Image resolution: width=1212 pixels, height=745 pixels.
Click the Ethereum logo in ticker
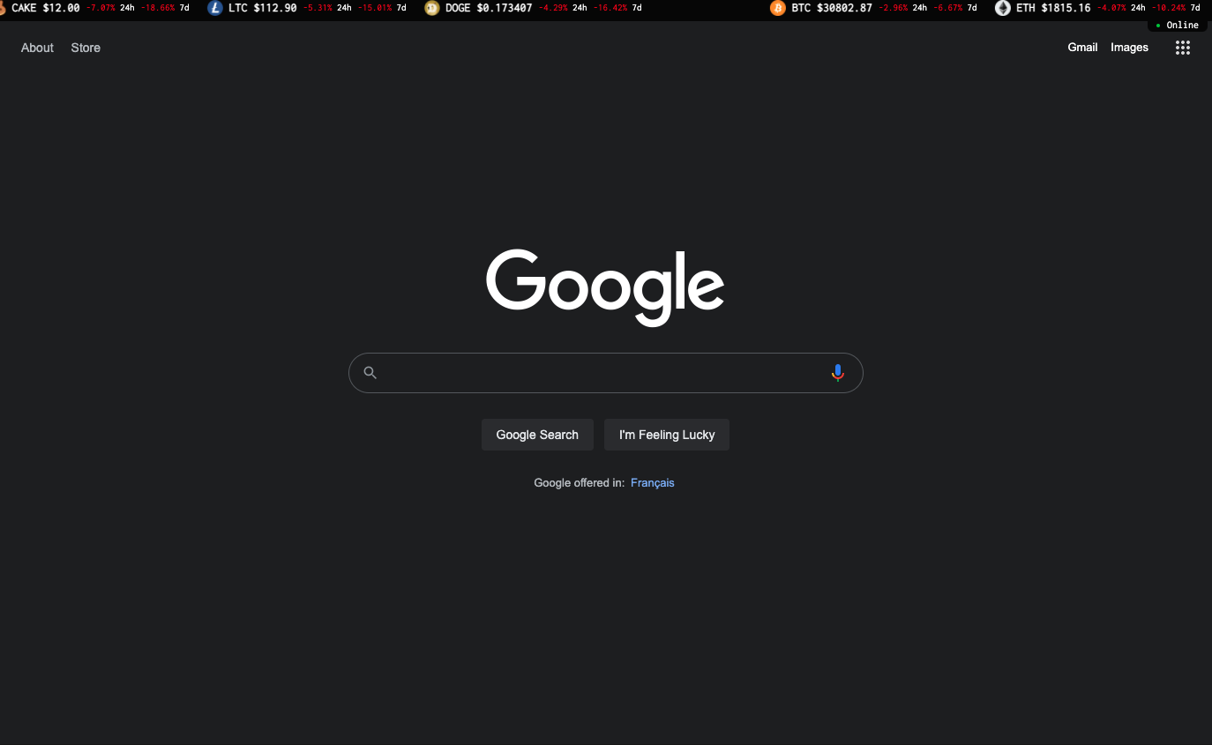click(x=1003, y=8)
